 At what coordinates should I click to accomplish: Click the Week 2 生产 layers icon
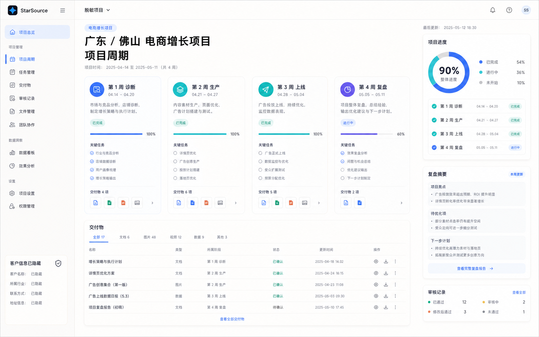pyautogui.click(x=180, y=90)
